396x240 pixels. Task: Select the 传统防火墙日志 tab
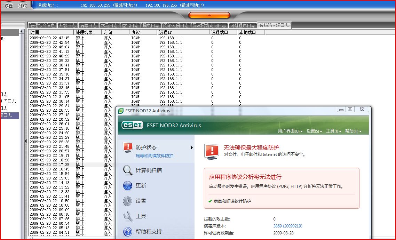coord(274,25)
